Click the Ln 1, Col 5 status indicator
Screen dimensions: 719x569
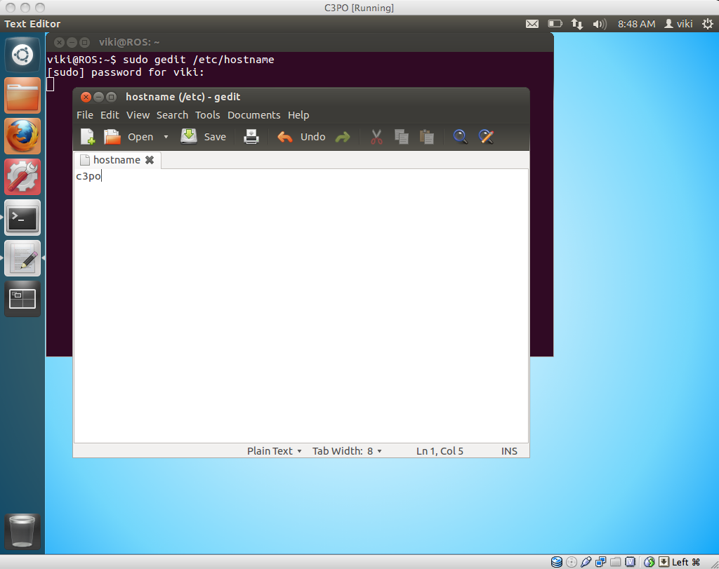pyautogui.click(x=440, y=451)
